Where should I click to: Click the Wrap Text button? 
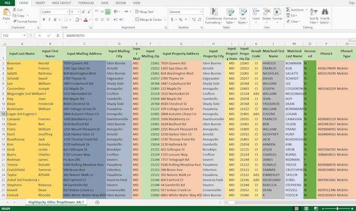(x=144, y=12)
